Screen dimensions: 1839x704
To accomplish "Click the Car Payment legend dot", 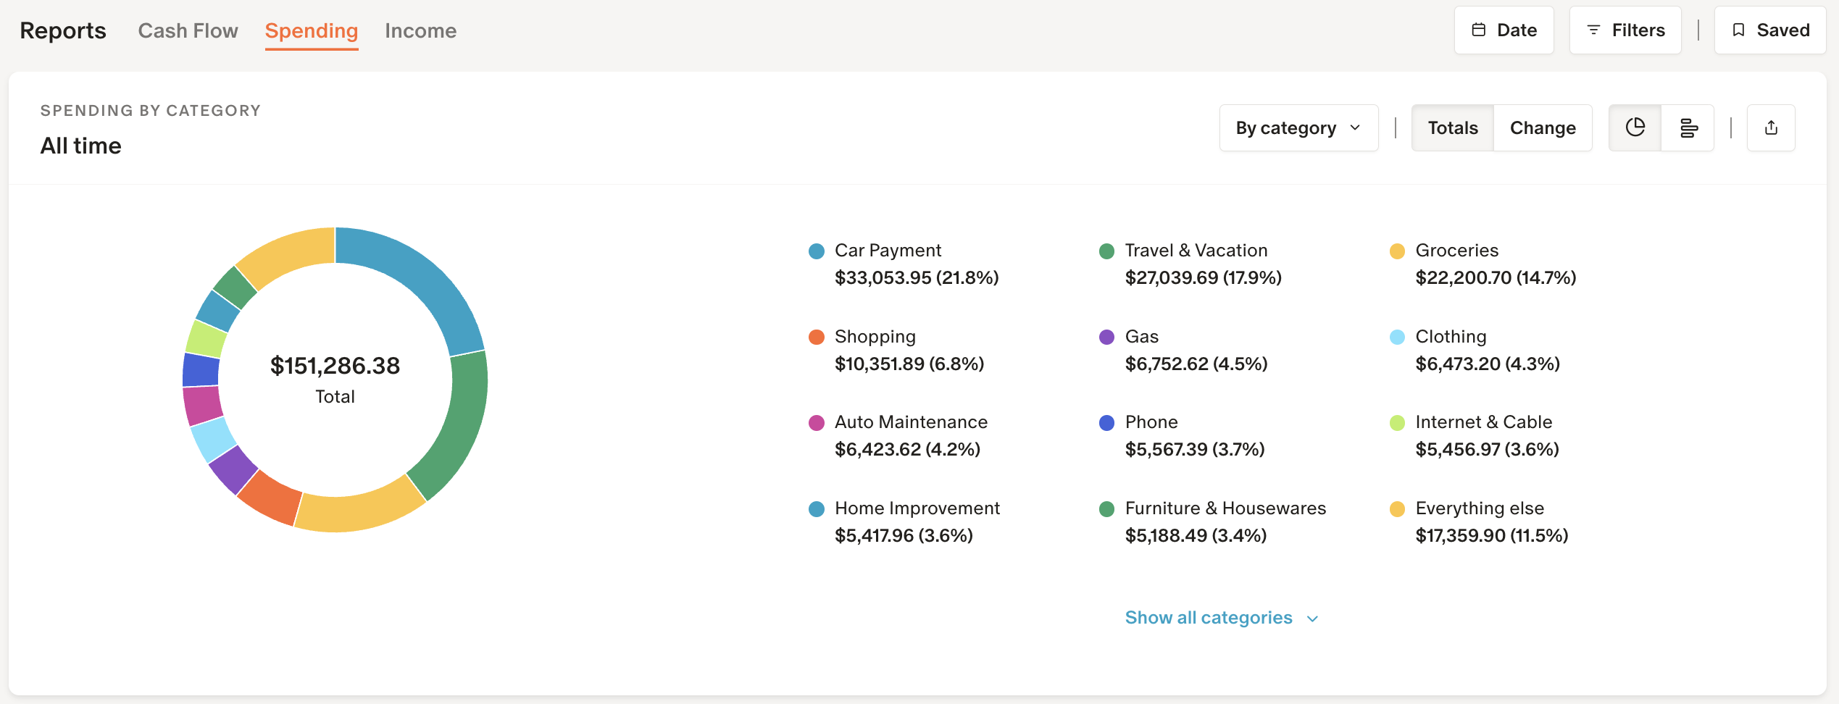I will pyautogui.click(x=817, y=251).
